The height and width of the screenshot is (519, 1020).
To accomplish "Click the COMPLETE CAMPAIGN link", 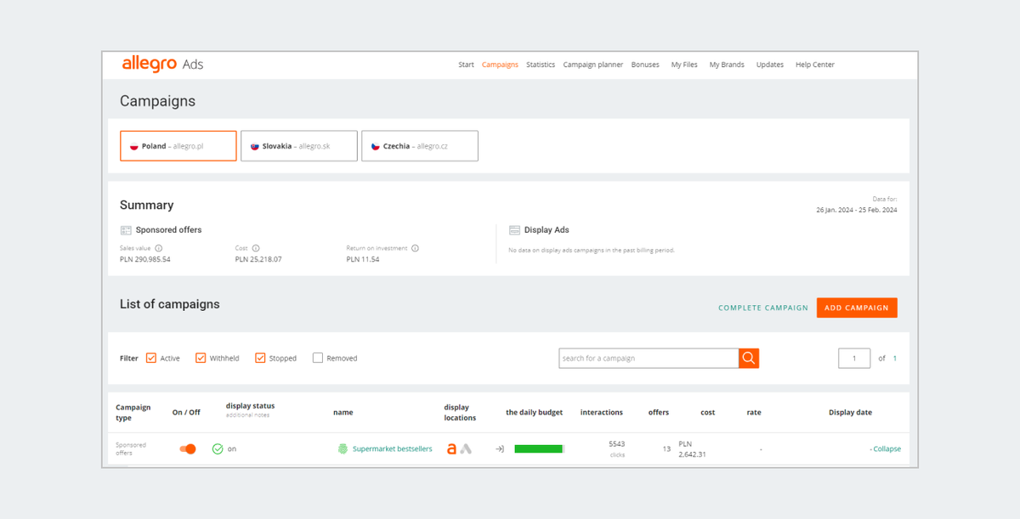I will (x=763, y=307).
